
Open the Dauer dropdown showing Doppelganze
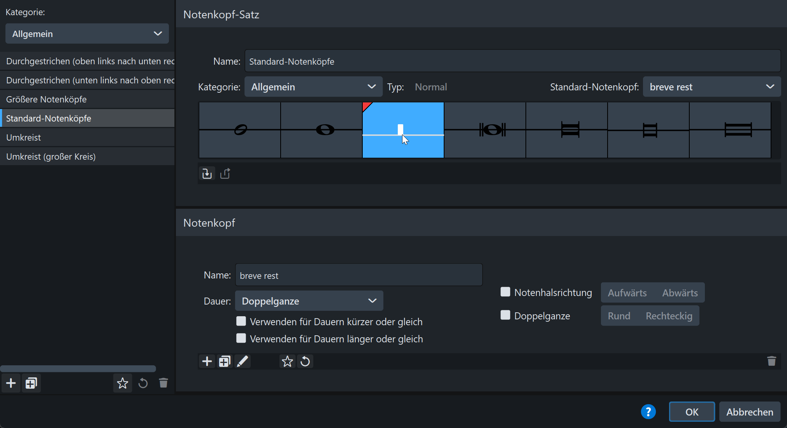[x=309, y=301]
